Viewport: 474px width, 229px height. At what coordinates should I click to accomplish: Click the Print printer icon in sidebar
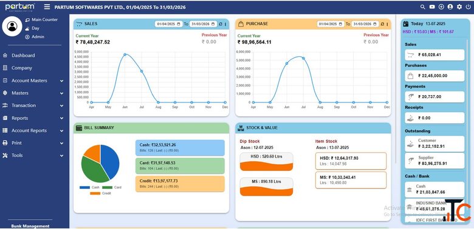5,143
